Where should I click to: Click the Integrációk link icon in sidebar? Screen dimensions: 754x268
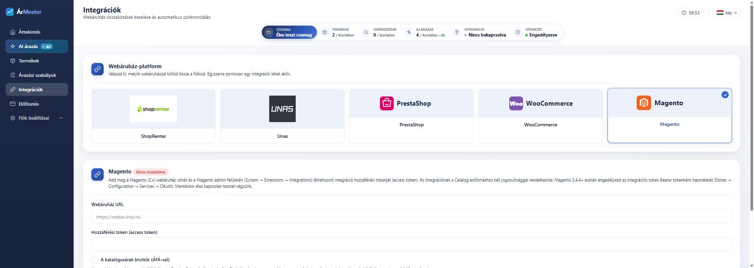point(13,89)
